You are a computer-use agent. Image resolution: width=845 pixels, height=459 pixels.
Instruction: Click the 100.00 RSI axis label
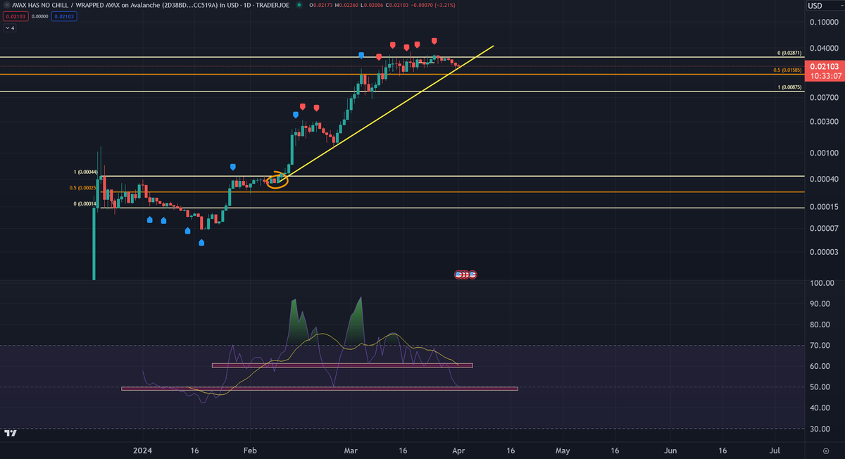(x=822, y=283)
